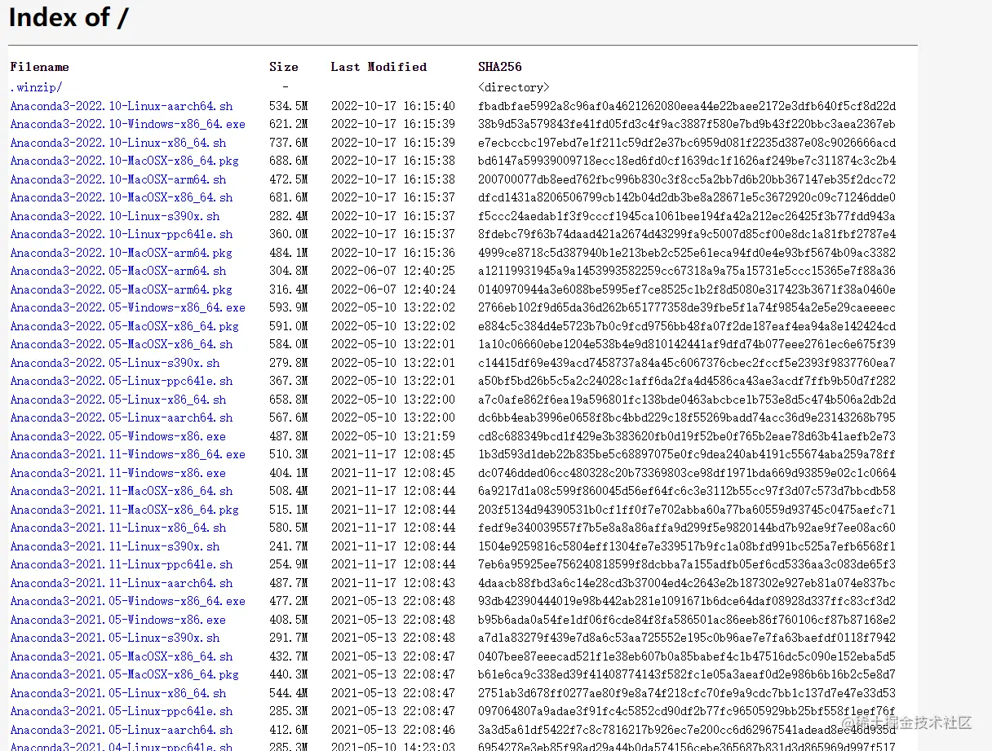Viewport: 992px width, 751px height.
Task: Click Anaconda3-2022.10-Linux-x86_64.sh link
Action: (x=118, y=143)
